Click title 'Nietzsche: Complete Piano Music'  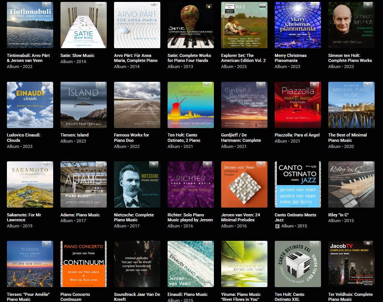134,217
